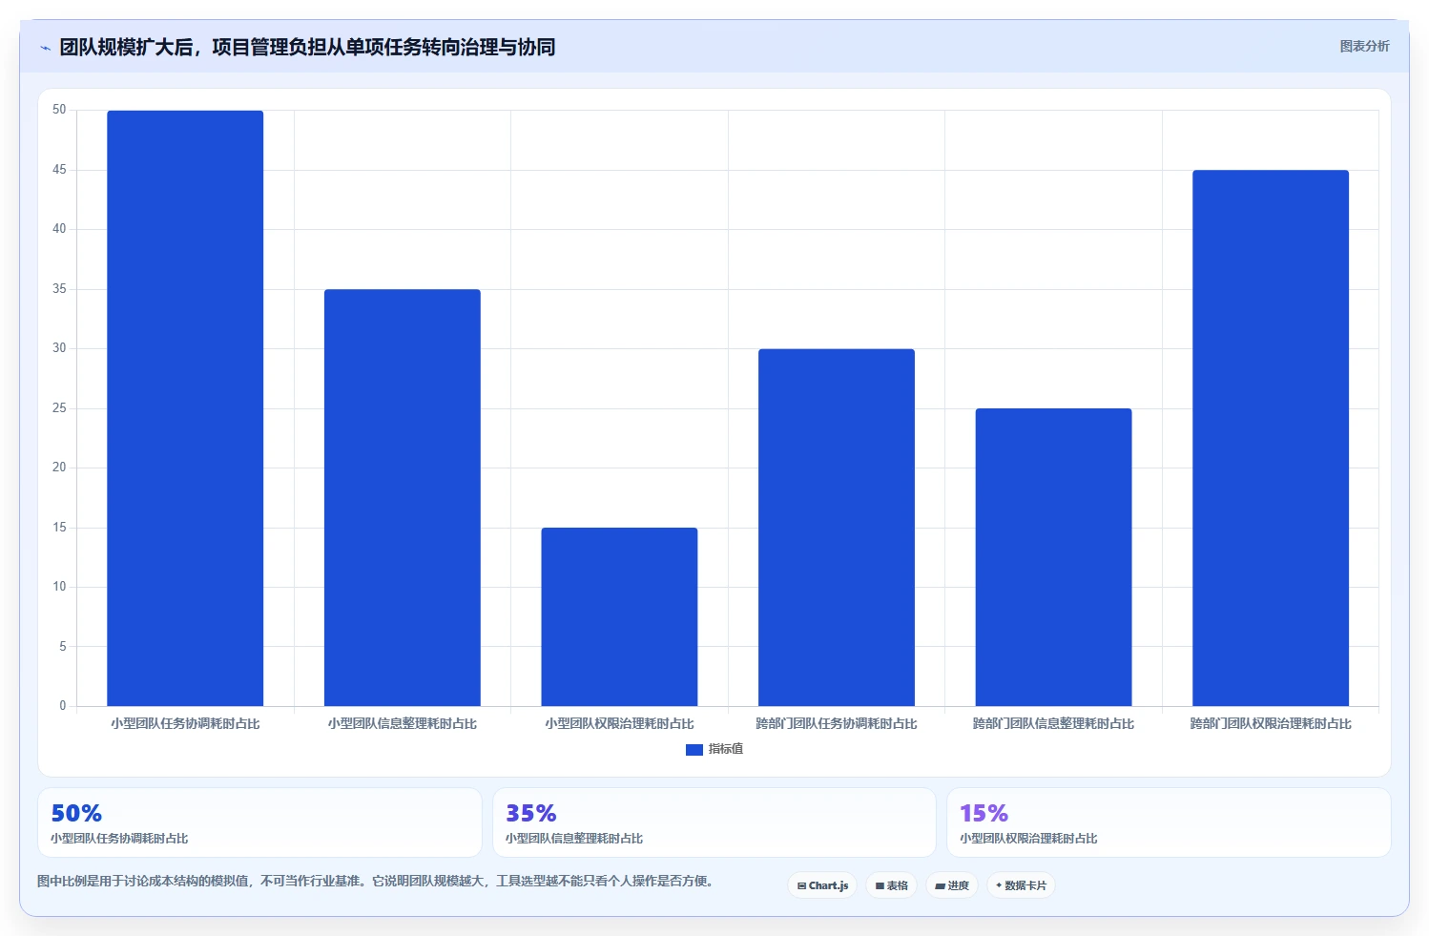Click the bar for 小型团队权限治理耗时占比
Viewport: 1429px width, 936px height.
(619, 617)
